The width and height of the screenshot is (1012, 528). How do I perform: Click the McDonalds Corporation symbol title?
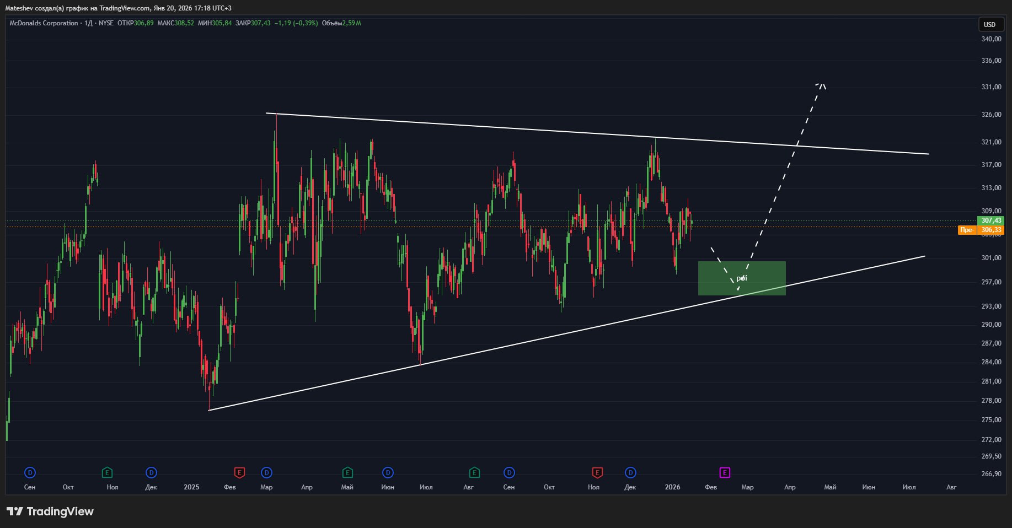tap(44, 23)
